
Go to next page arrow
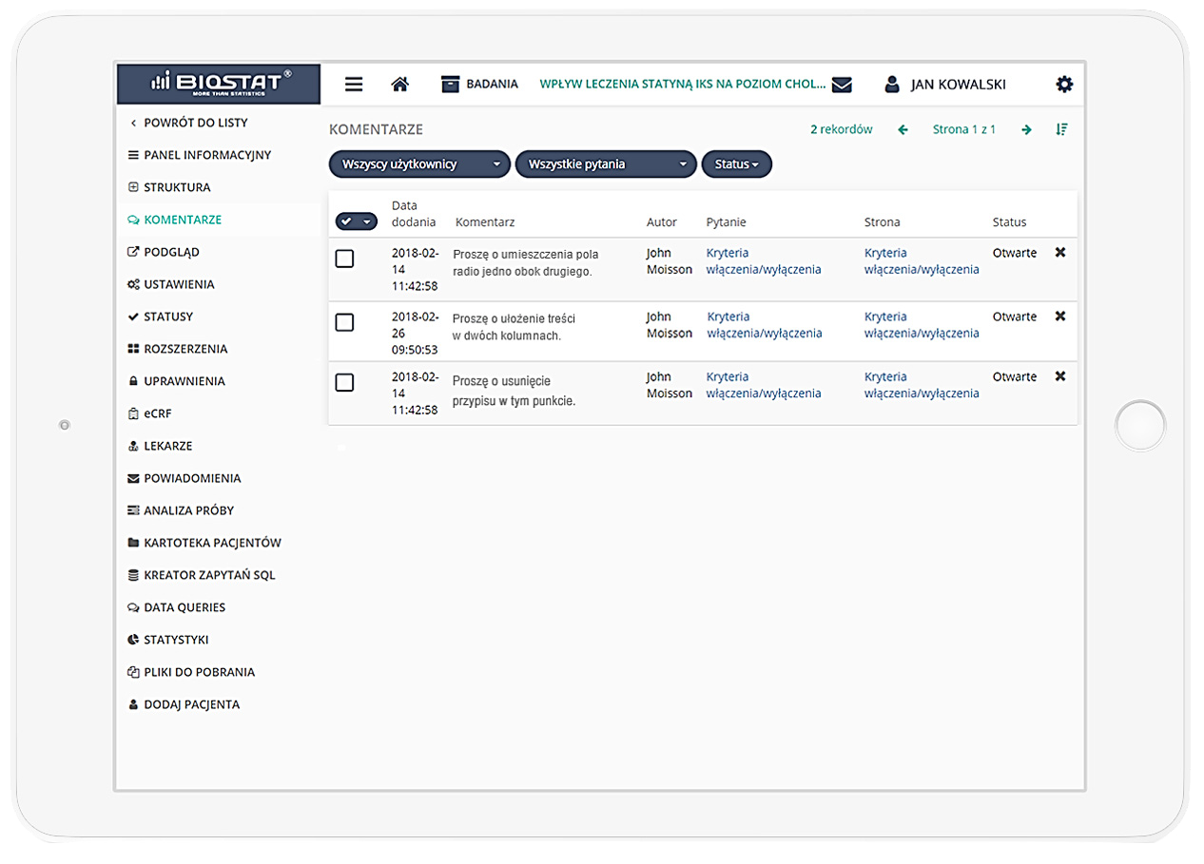coord(1026,130)
